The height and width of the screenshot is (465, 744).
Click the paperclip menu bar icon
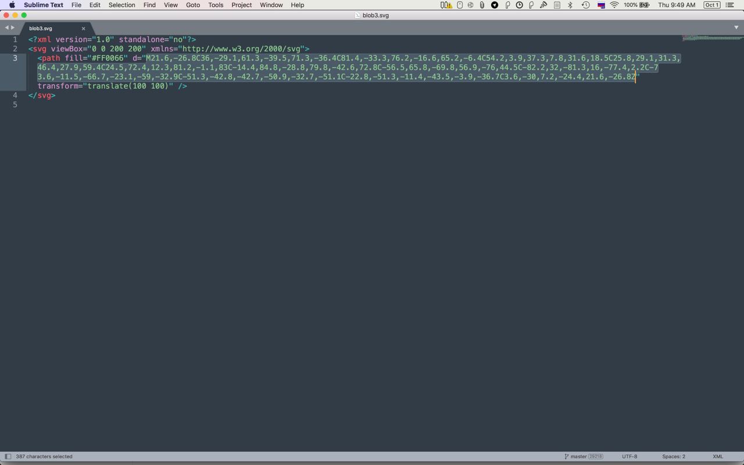pos(482,5)
